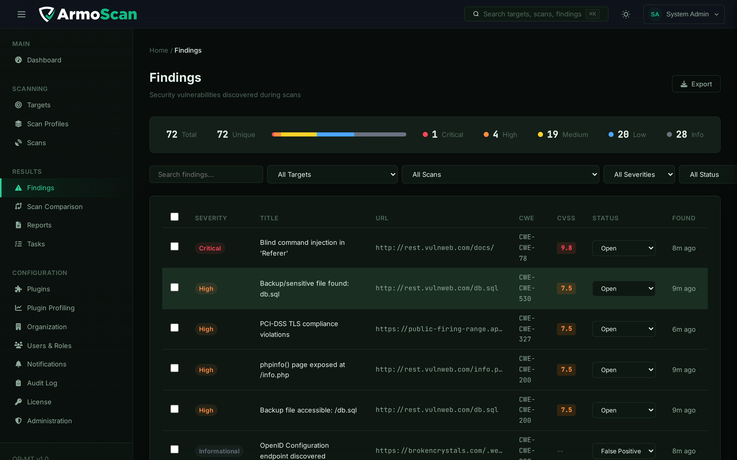Image resolution: width=737 pixels, height=460 pixels.
Task: Tick the select-all checkbox in table header
Action: (x=175, y=217)
